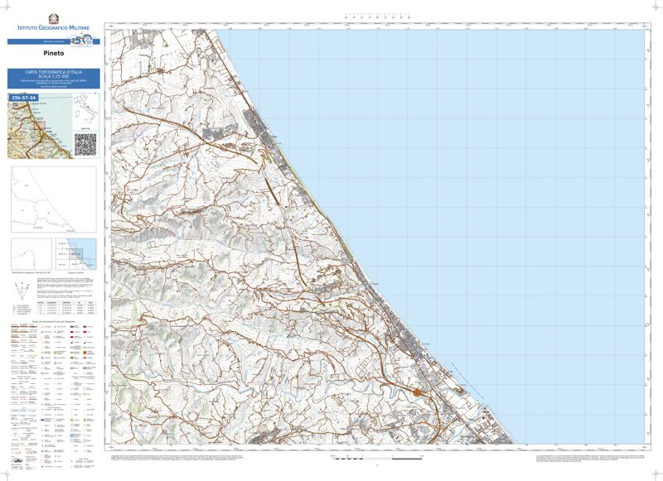Image resolution: width=663 pixels, height=481 pixels.
Task: Click the QR code in the header panel
Action: coord(86,144)
